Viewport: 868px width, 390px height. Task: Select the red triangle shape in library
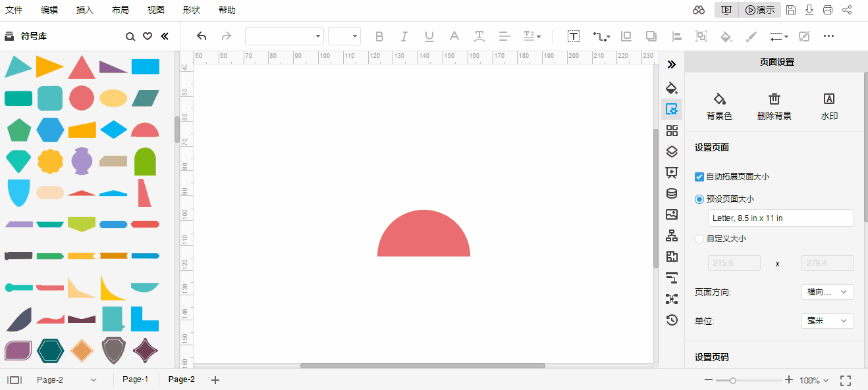82,67
